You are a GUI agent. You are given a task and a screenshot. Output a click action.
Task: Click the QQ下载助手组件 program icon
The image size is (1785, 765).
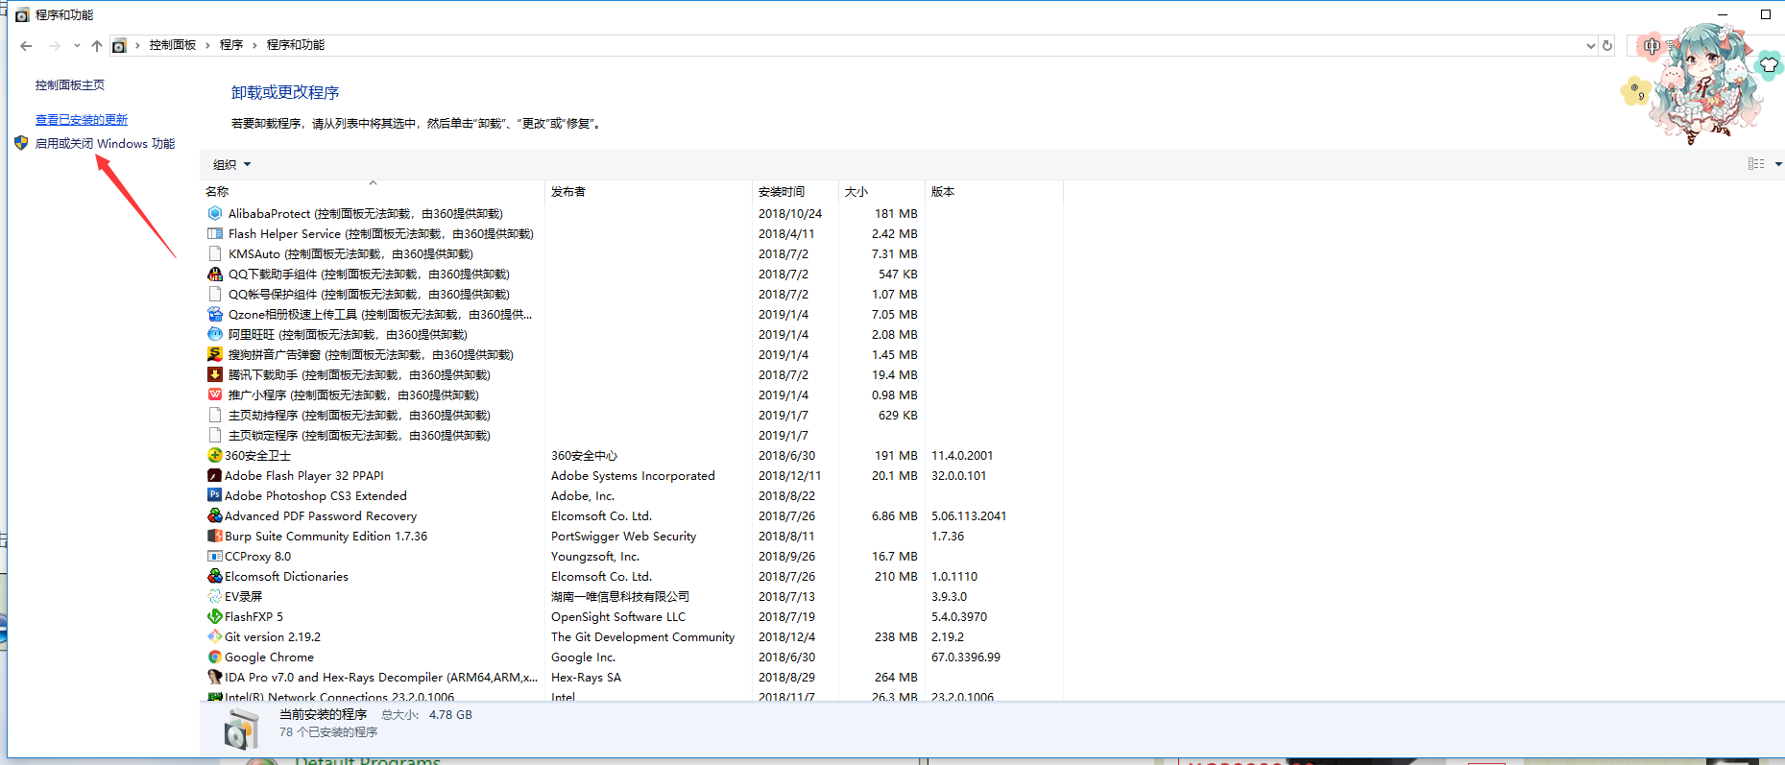click(x=215, y=274)
